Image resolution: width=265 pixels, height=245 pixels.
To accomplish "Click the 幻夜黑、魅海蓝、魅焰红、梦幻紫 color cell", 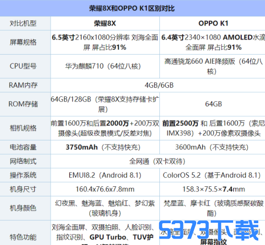I will tap(105, 208).
